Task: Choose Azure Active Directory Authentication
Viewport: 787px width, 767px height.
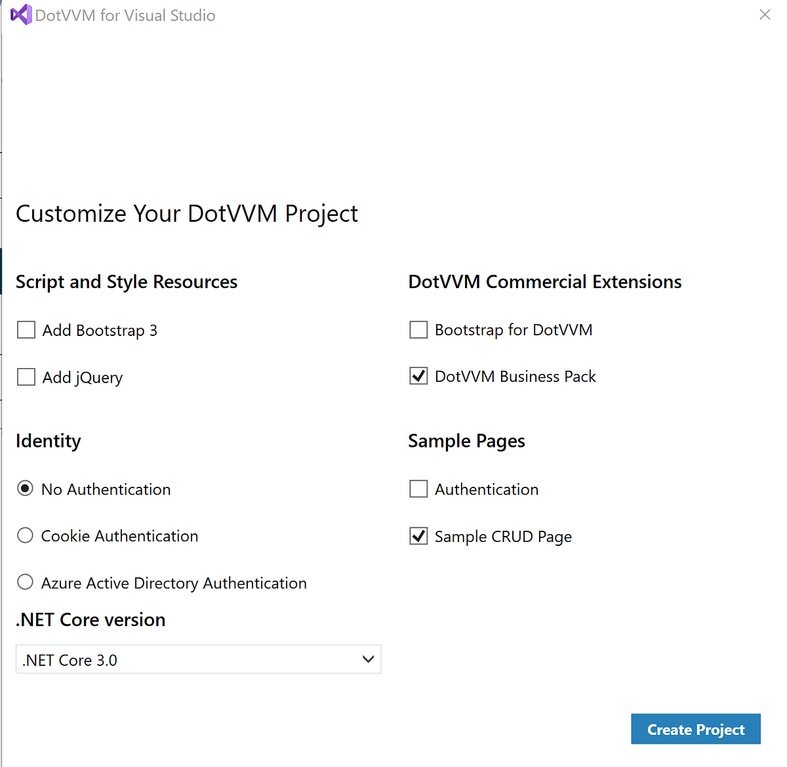Action: [24, 581]
